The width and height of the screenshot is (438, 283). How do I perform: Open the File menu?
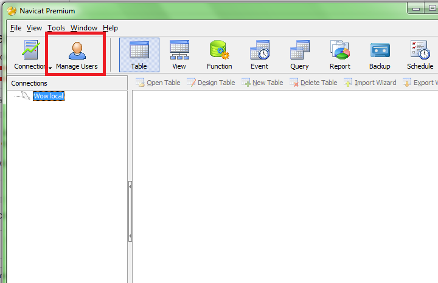(16, 28)
